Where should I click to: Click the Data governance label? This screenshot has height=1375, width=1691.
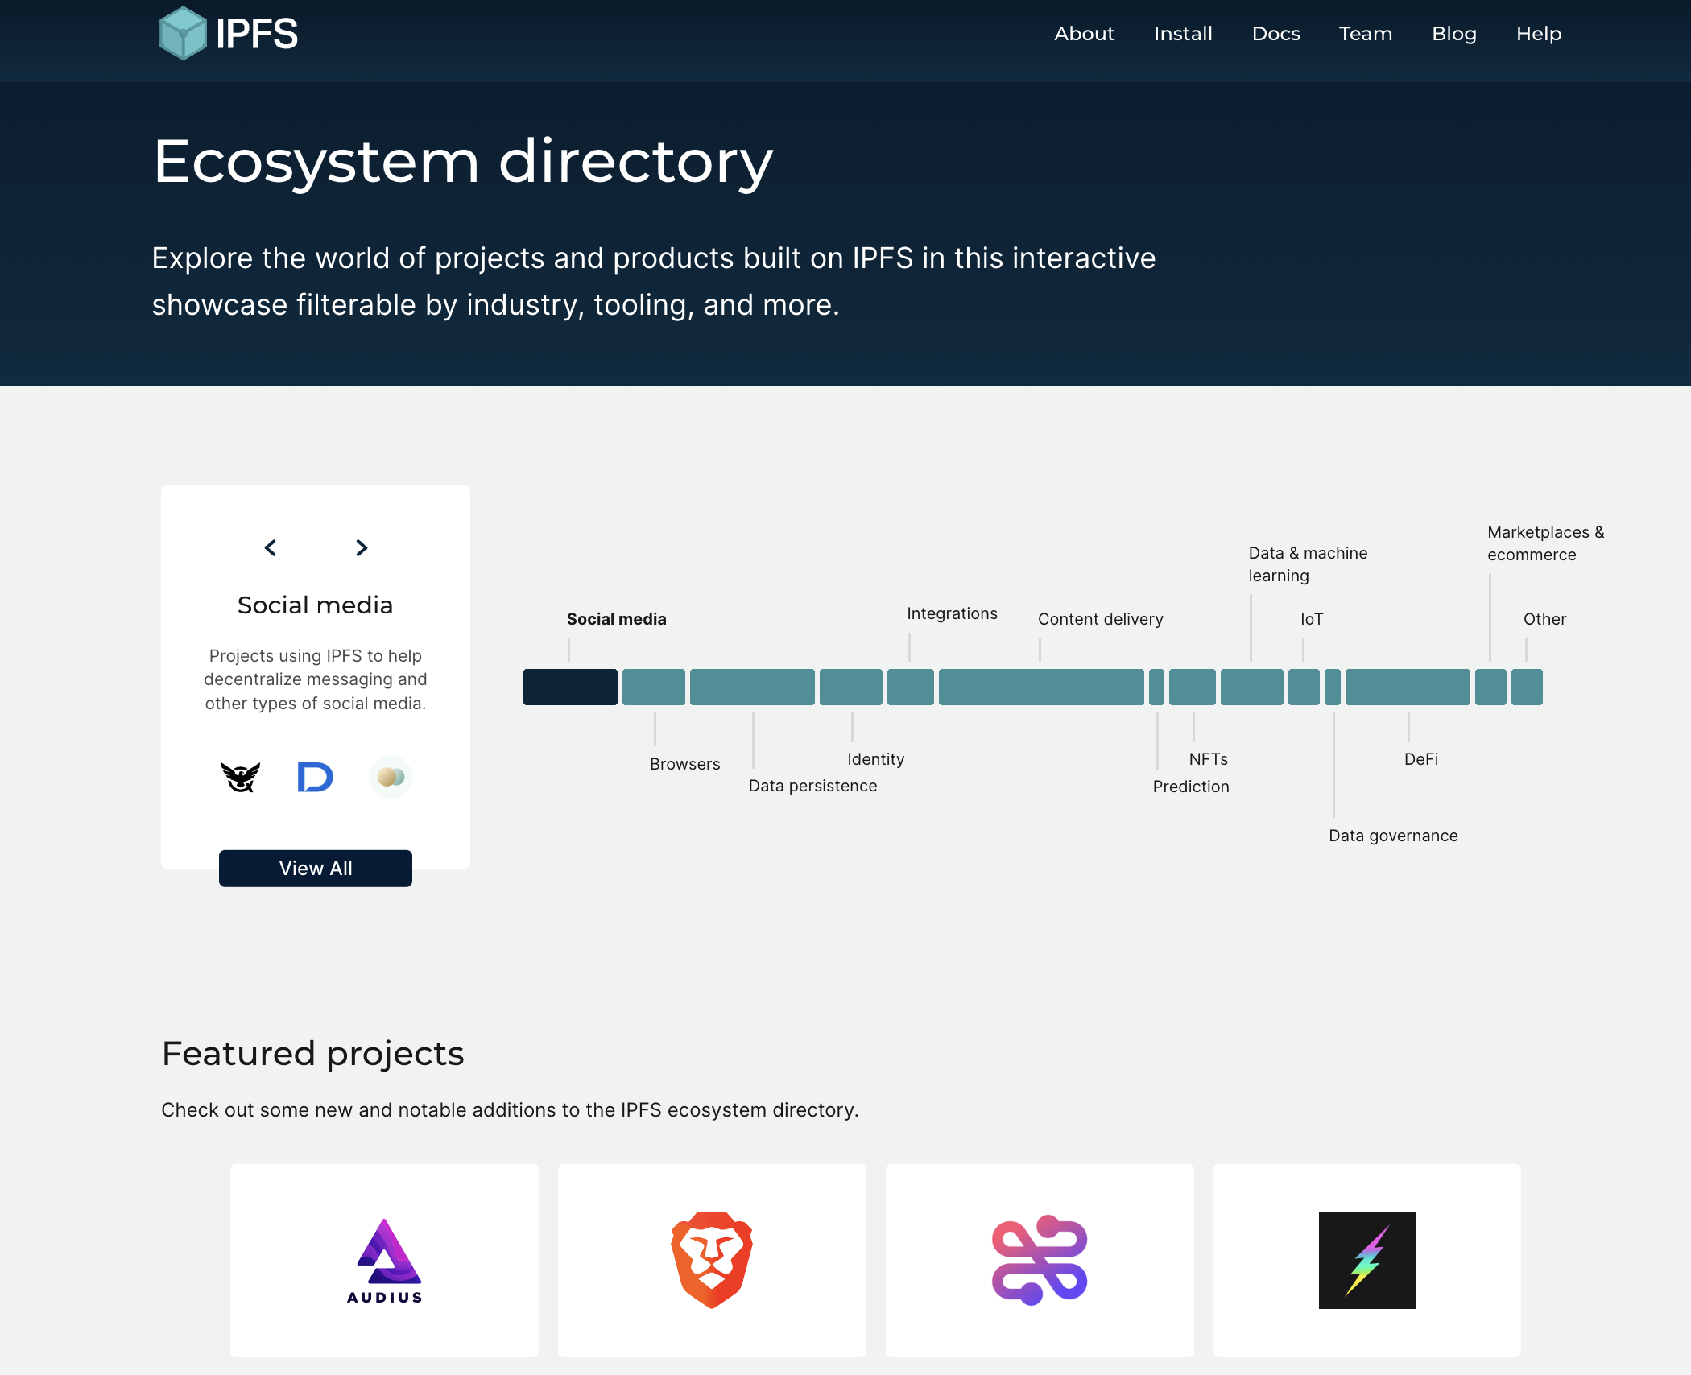(x=1393, y=836)
